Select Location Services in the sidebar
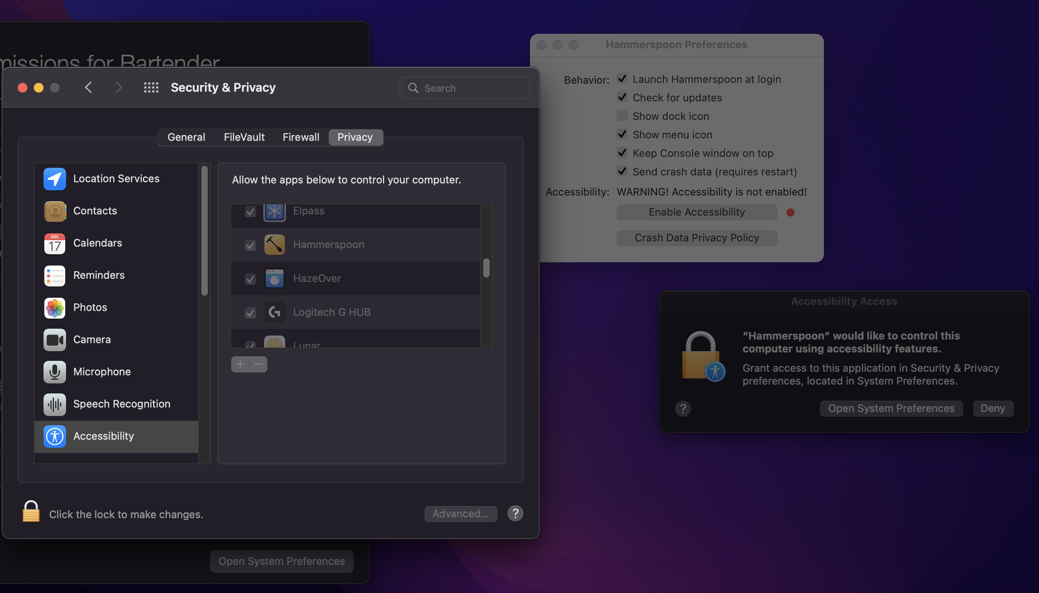 [116, 179]
